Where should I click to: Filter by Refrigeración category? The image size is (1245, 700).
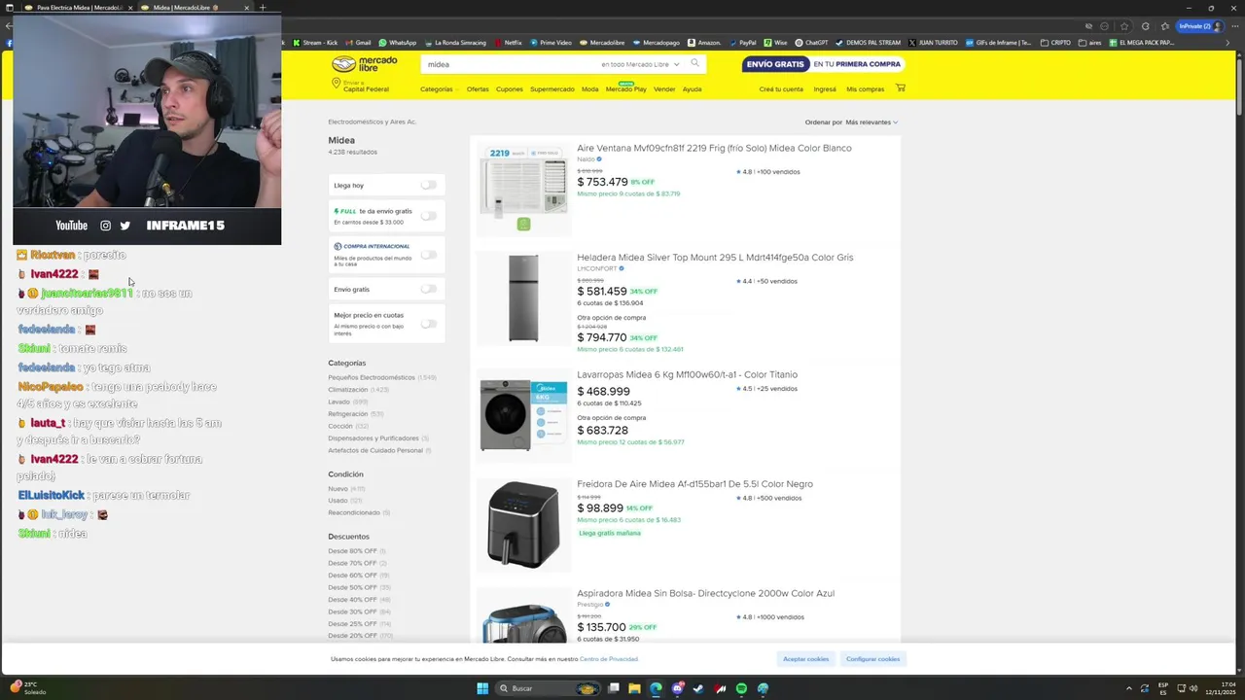pos(347,414)
